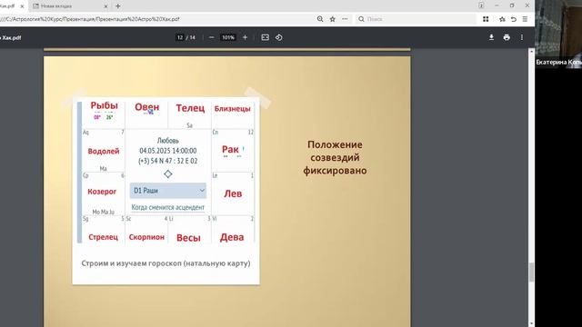Click the Водолей cell in the chart

[104, 151]
